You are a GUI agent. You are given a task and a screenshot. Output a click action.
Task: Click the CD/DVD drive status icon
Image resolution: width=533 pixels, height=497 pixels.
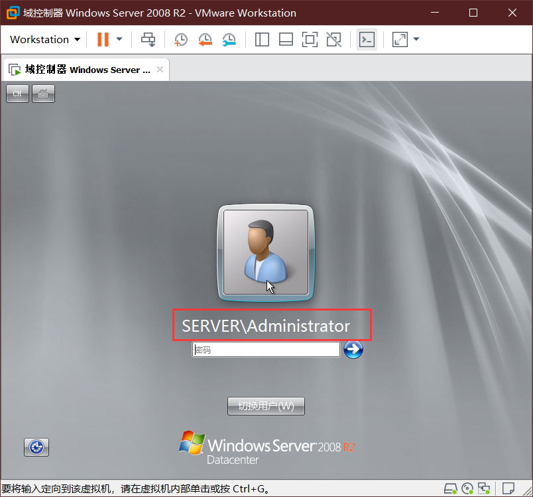tap(468, 489)
